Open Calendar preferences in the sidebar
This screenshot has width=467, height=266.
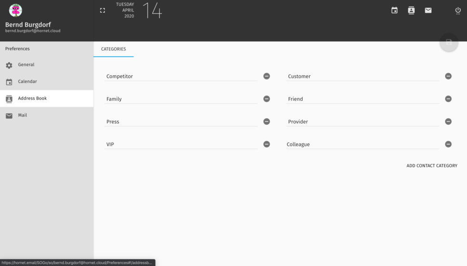click(x=47, y=81)
